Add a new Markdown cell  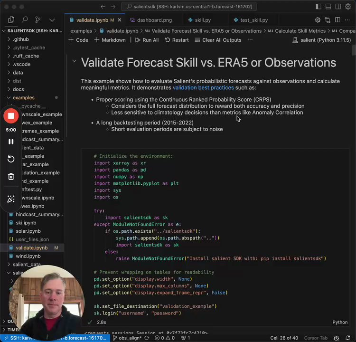(110, 40)
